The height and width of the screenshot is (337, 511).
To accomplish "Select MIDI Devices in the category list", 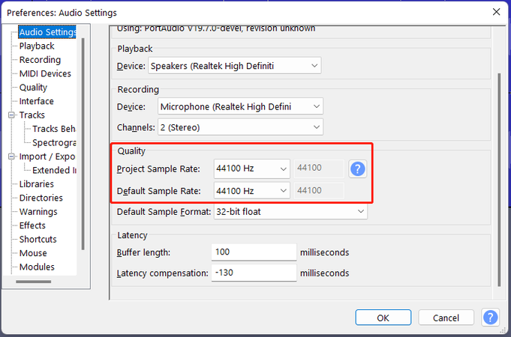I will [45, 73].
